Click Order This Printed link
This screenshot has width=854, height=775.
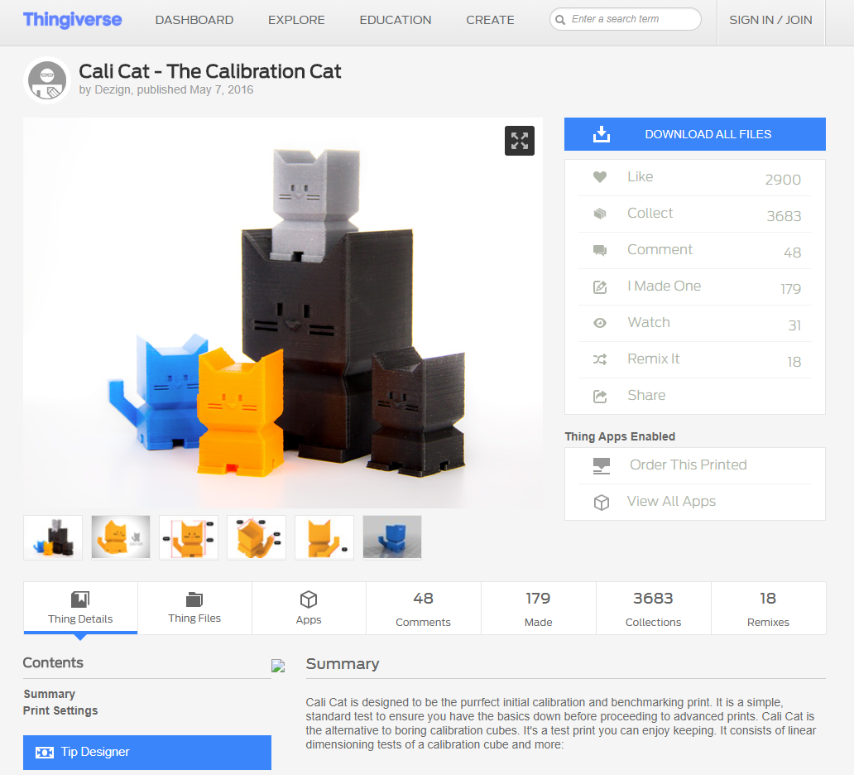[x=688, y=465]
